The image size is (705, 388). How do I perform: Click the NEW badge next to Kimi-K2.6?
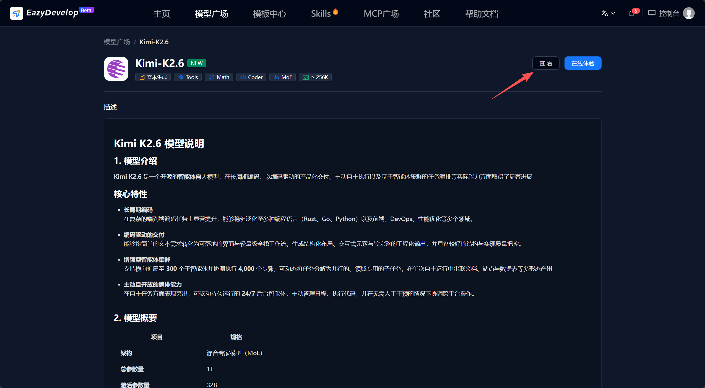pyautogui.click(x=197, y=63)
